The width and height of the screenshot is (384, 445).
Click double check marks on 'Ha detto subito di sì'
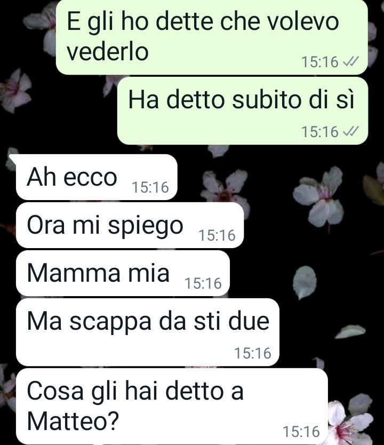click(x=351, y=131)
